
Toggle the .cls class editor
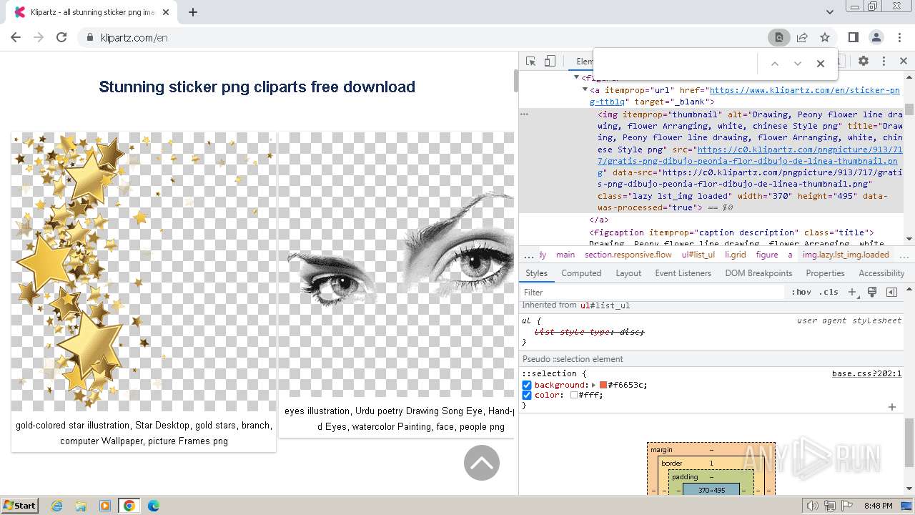(829, 292)
